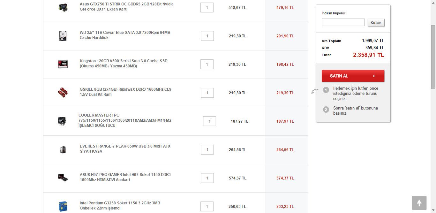Select quantity field for WD Caviar Blue harddisk
Image resolution: width=436 pixels, height=213 pixels.
point(207,36)
